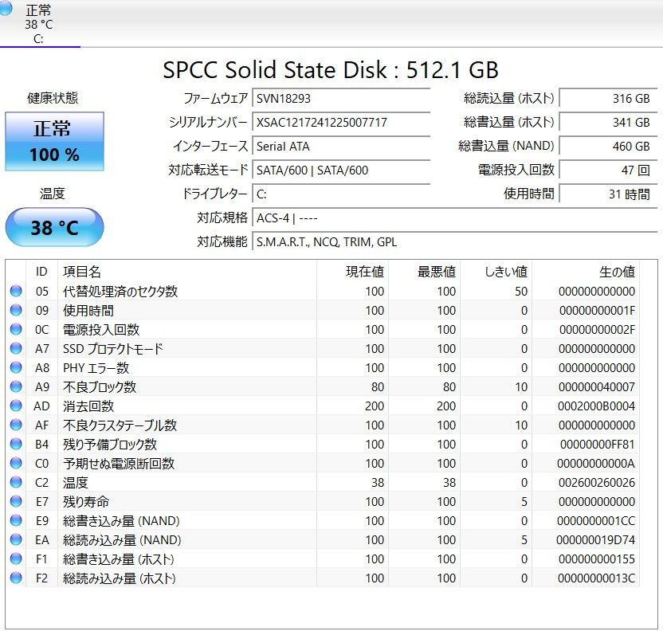Screen dimensions: 663x635
Task: Click the total NAND writes value 460 GB
Action: tap(608, 147)
